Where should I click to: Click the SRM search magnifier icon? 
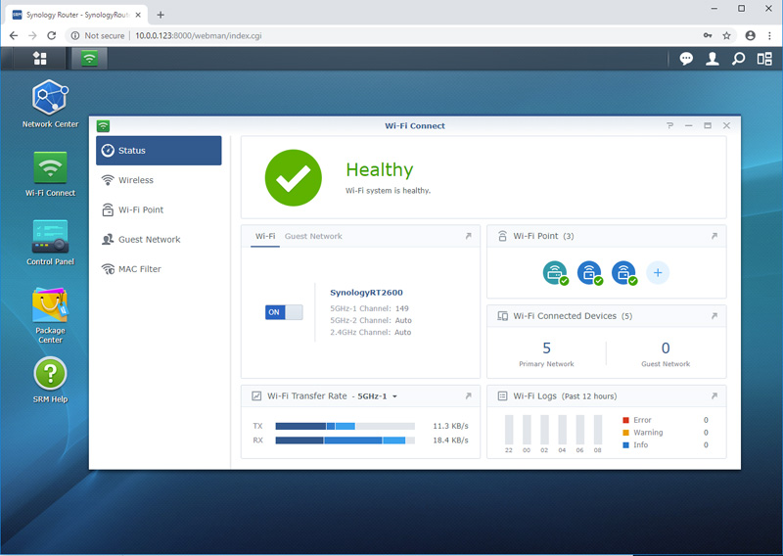738,59
